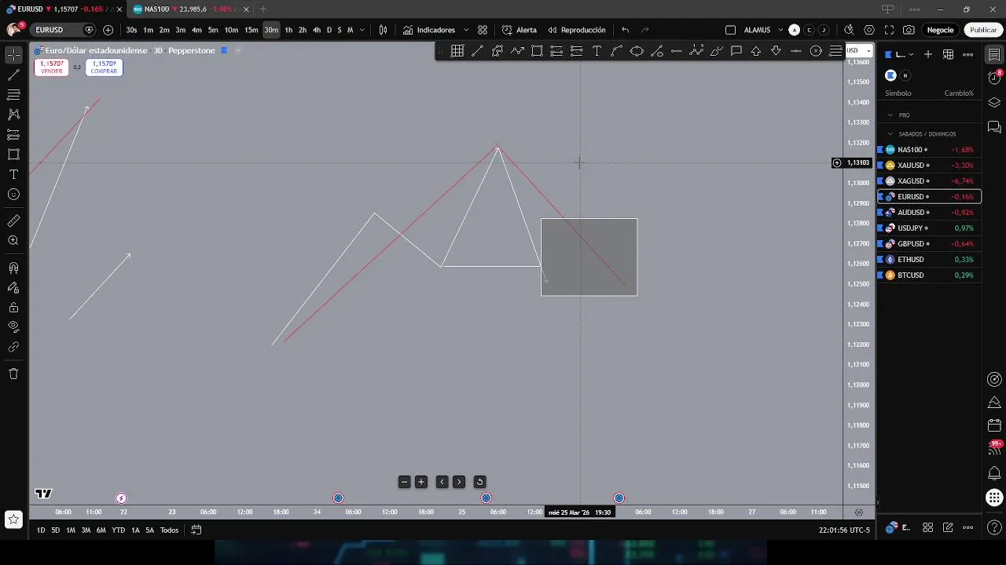Collapse the PRO watchlist section
This screenshot has height=565, width=1006.
pyautogui.click(x=890, y=115)
